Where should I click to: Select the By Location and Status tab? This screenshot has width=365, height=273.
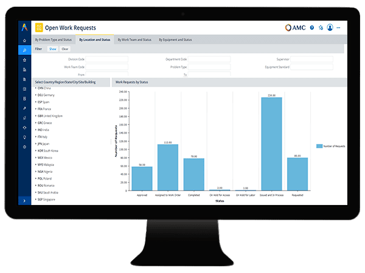point(95,39)
